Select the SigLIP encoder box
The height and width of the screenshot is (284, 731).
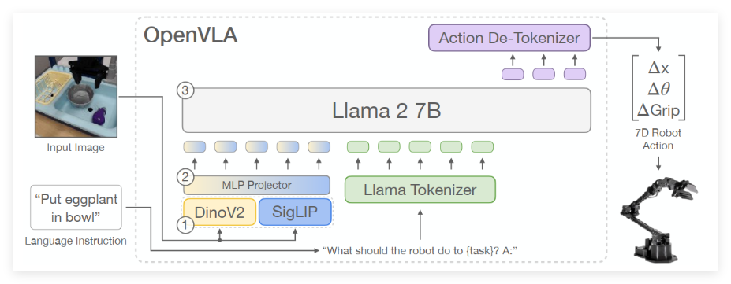[x=295, y=212]
